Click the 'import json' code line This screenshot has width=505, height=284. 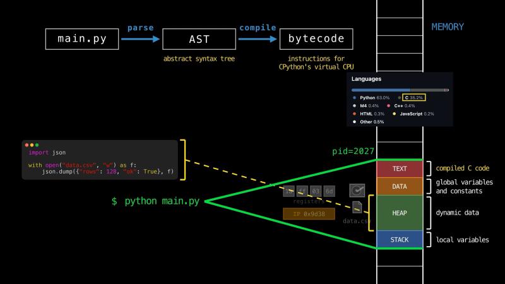47,153
